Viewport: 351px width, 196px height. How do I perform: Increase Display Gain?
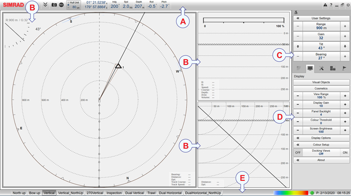coord(345,105)
